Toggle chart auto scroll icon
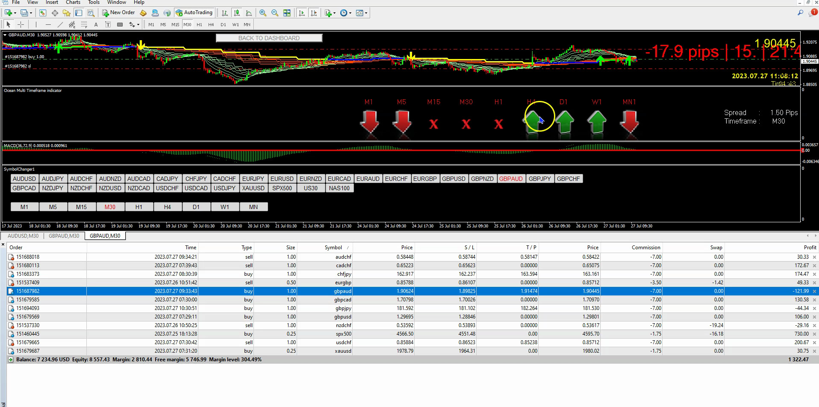Viewport: 819px width, 407px height. pyautogui.click(x=302, y=13)
